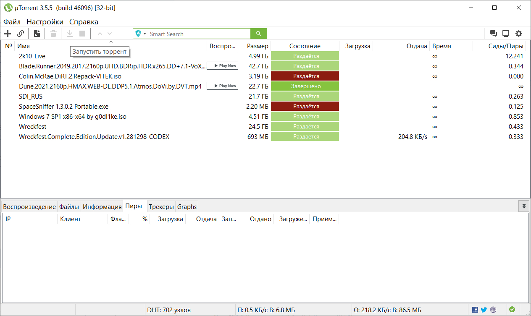This screenshot has height=316, width=531.
Task: Click the Facebook icon in status bar
Action: pos(475,310)
